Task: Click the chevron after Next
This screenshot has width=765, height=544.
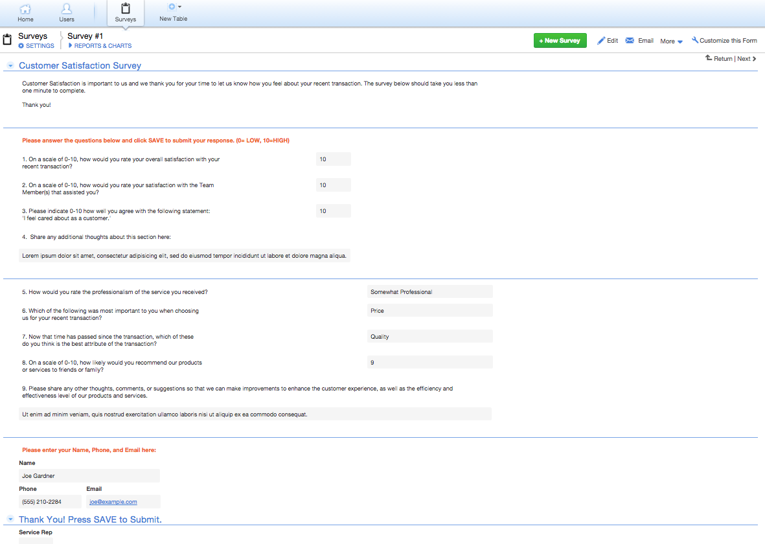Action: tap(754, 58)
